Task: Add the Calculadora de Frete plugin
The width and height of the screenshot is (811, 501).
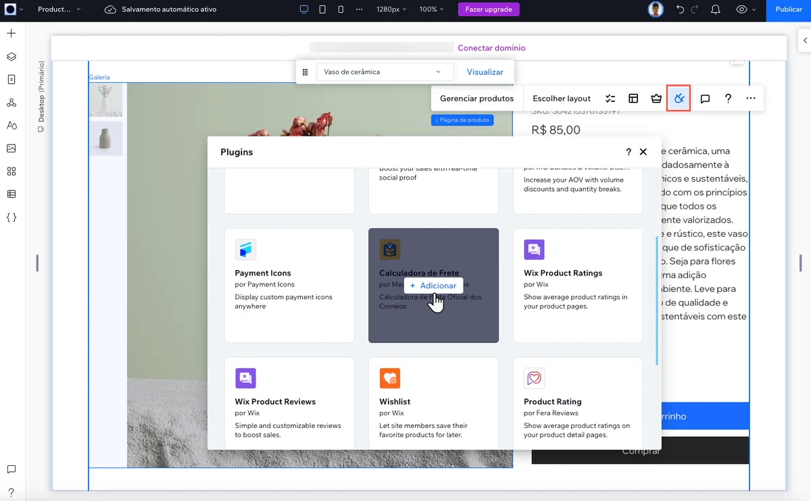Action: [x=433, y=286]
